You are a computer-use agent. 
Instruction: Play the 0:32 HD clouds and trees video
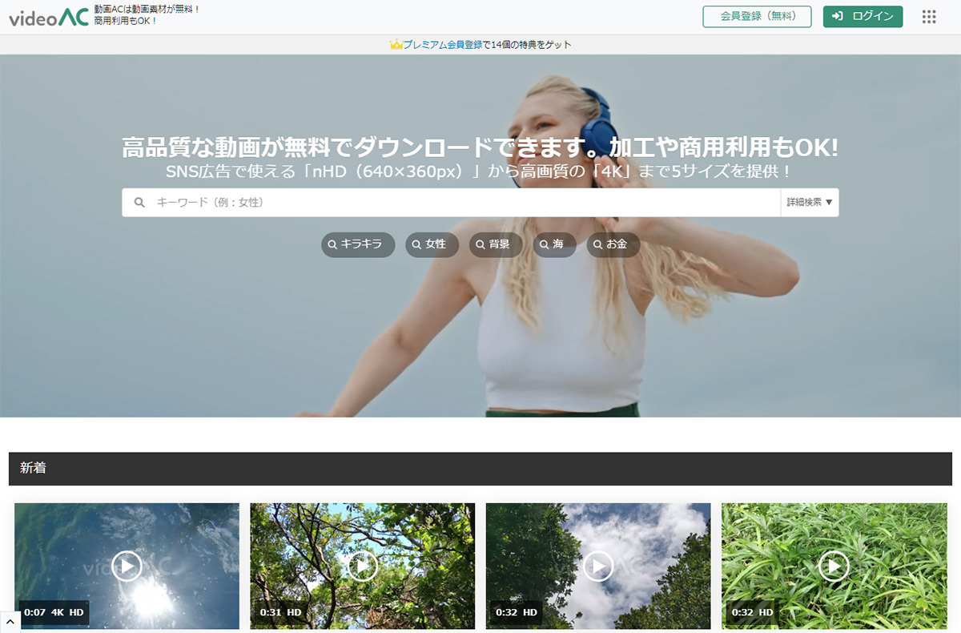coord(597,566)
